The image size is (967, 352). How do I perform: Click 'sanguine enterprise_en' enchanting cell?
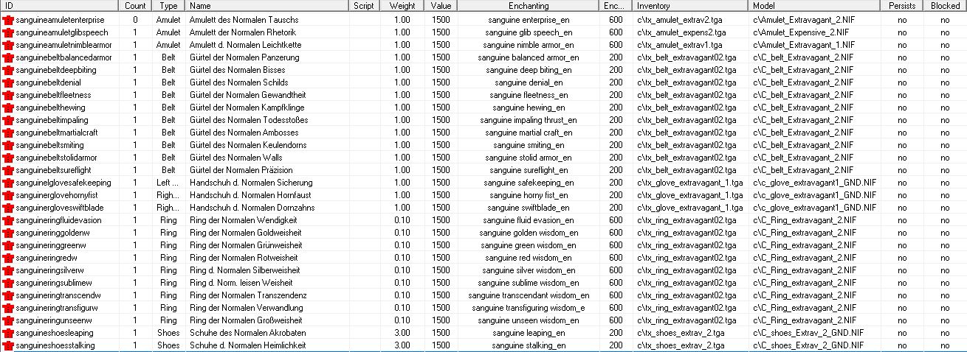coord(529,20)
